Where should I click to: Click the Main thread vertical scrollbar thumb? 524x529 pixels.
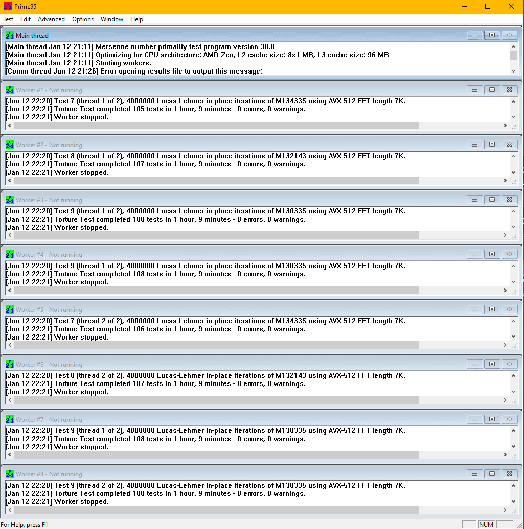514,55
